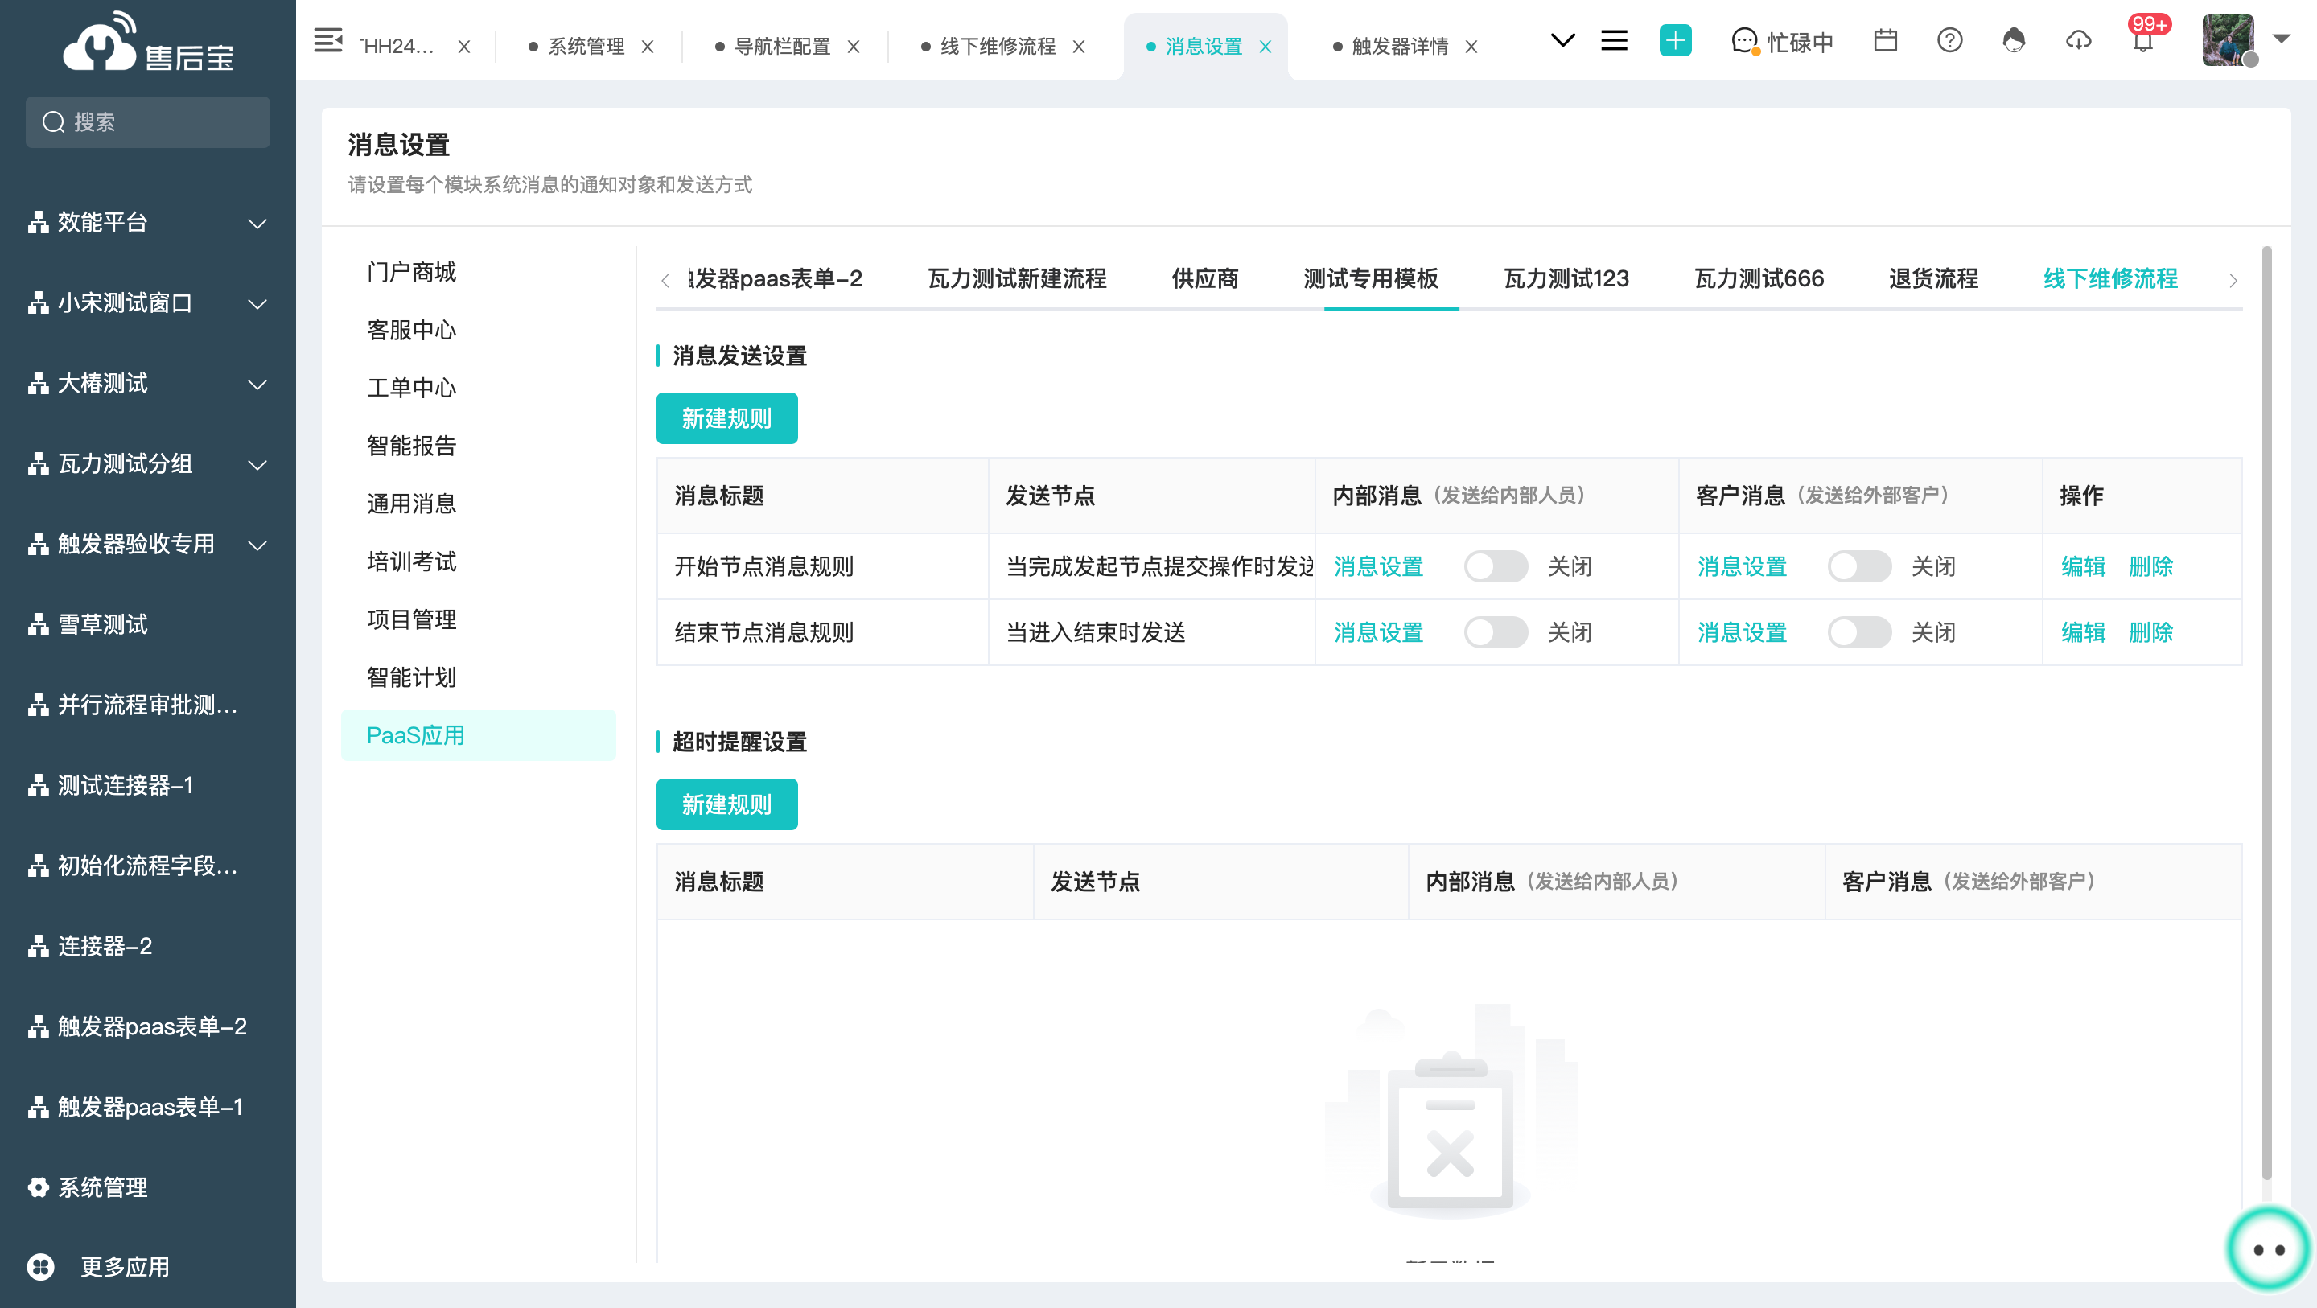Open the tab list dropdown arrow
The height and width of the screenshot is (1308, 2317).
click(1563, 40)
